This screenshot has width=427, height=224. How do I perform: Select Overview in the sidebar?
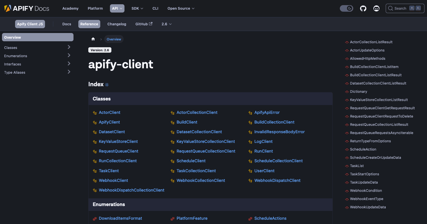click(38, 37)
